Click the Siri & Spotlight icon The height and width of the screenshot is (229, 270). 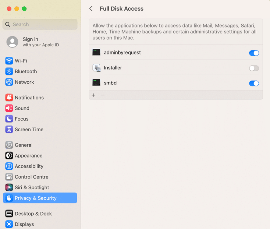pos(9,187)
